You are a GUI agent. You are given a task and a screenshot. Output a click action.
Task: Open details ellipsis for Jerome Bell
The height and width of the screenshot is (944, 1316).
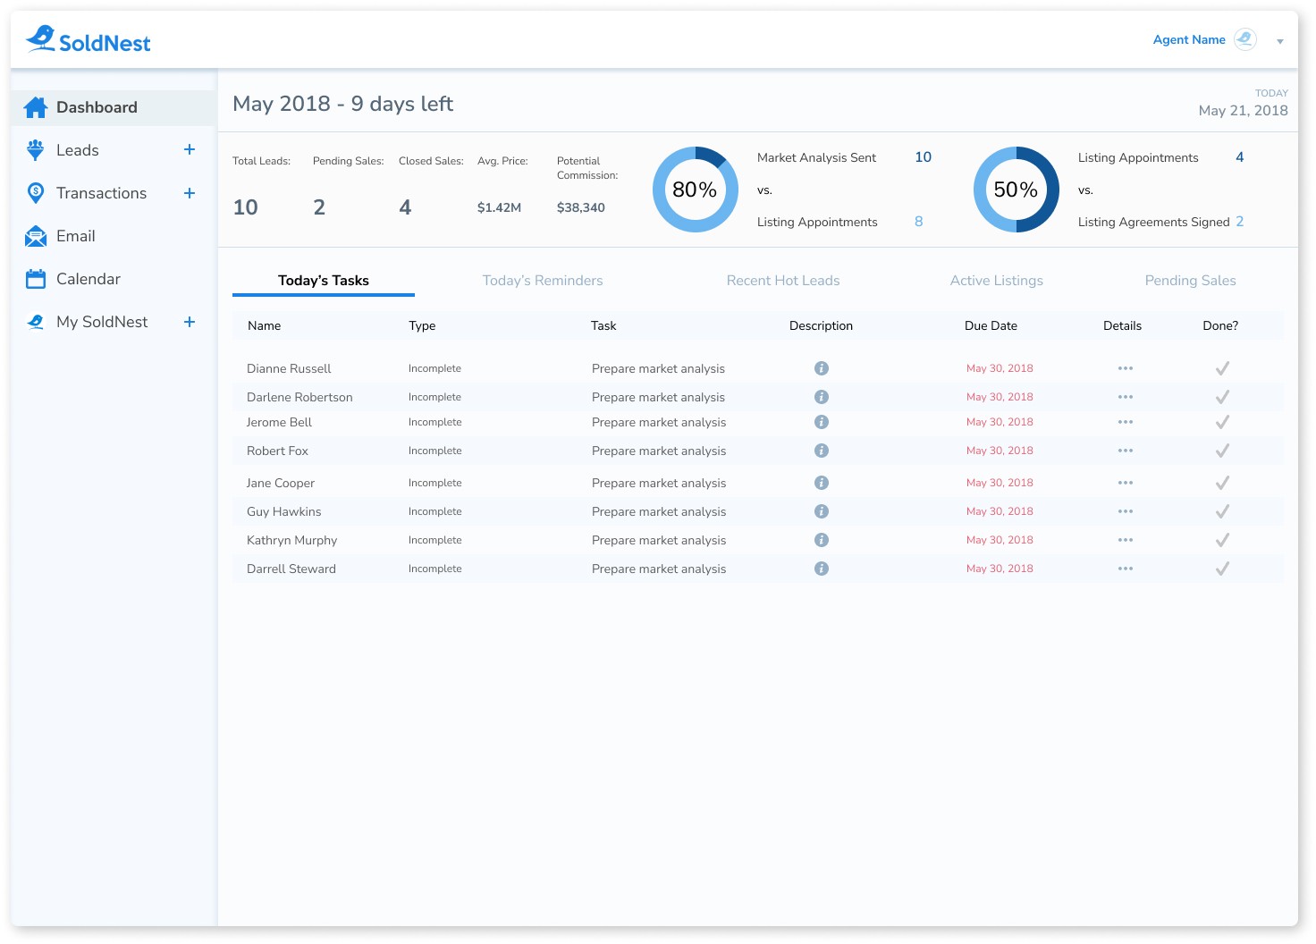tap(1126, 422)
